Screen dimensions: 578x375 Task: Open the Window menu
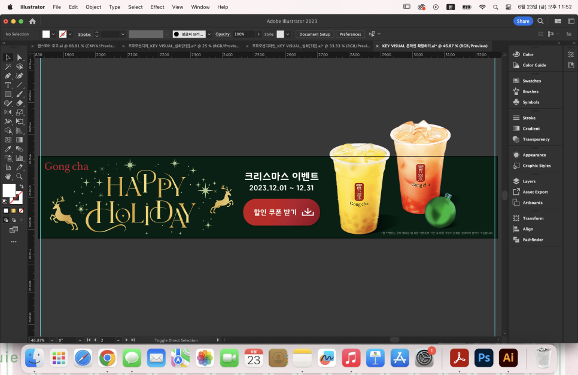pos(200,7)
